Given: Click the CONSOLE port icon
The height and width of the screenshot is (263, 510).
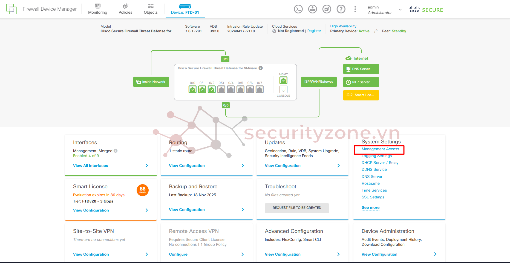Looking at the screenshot, I should (x=283, y=89).
